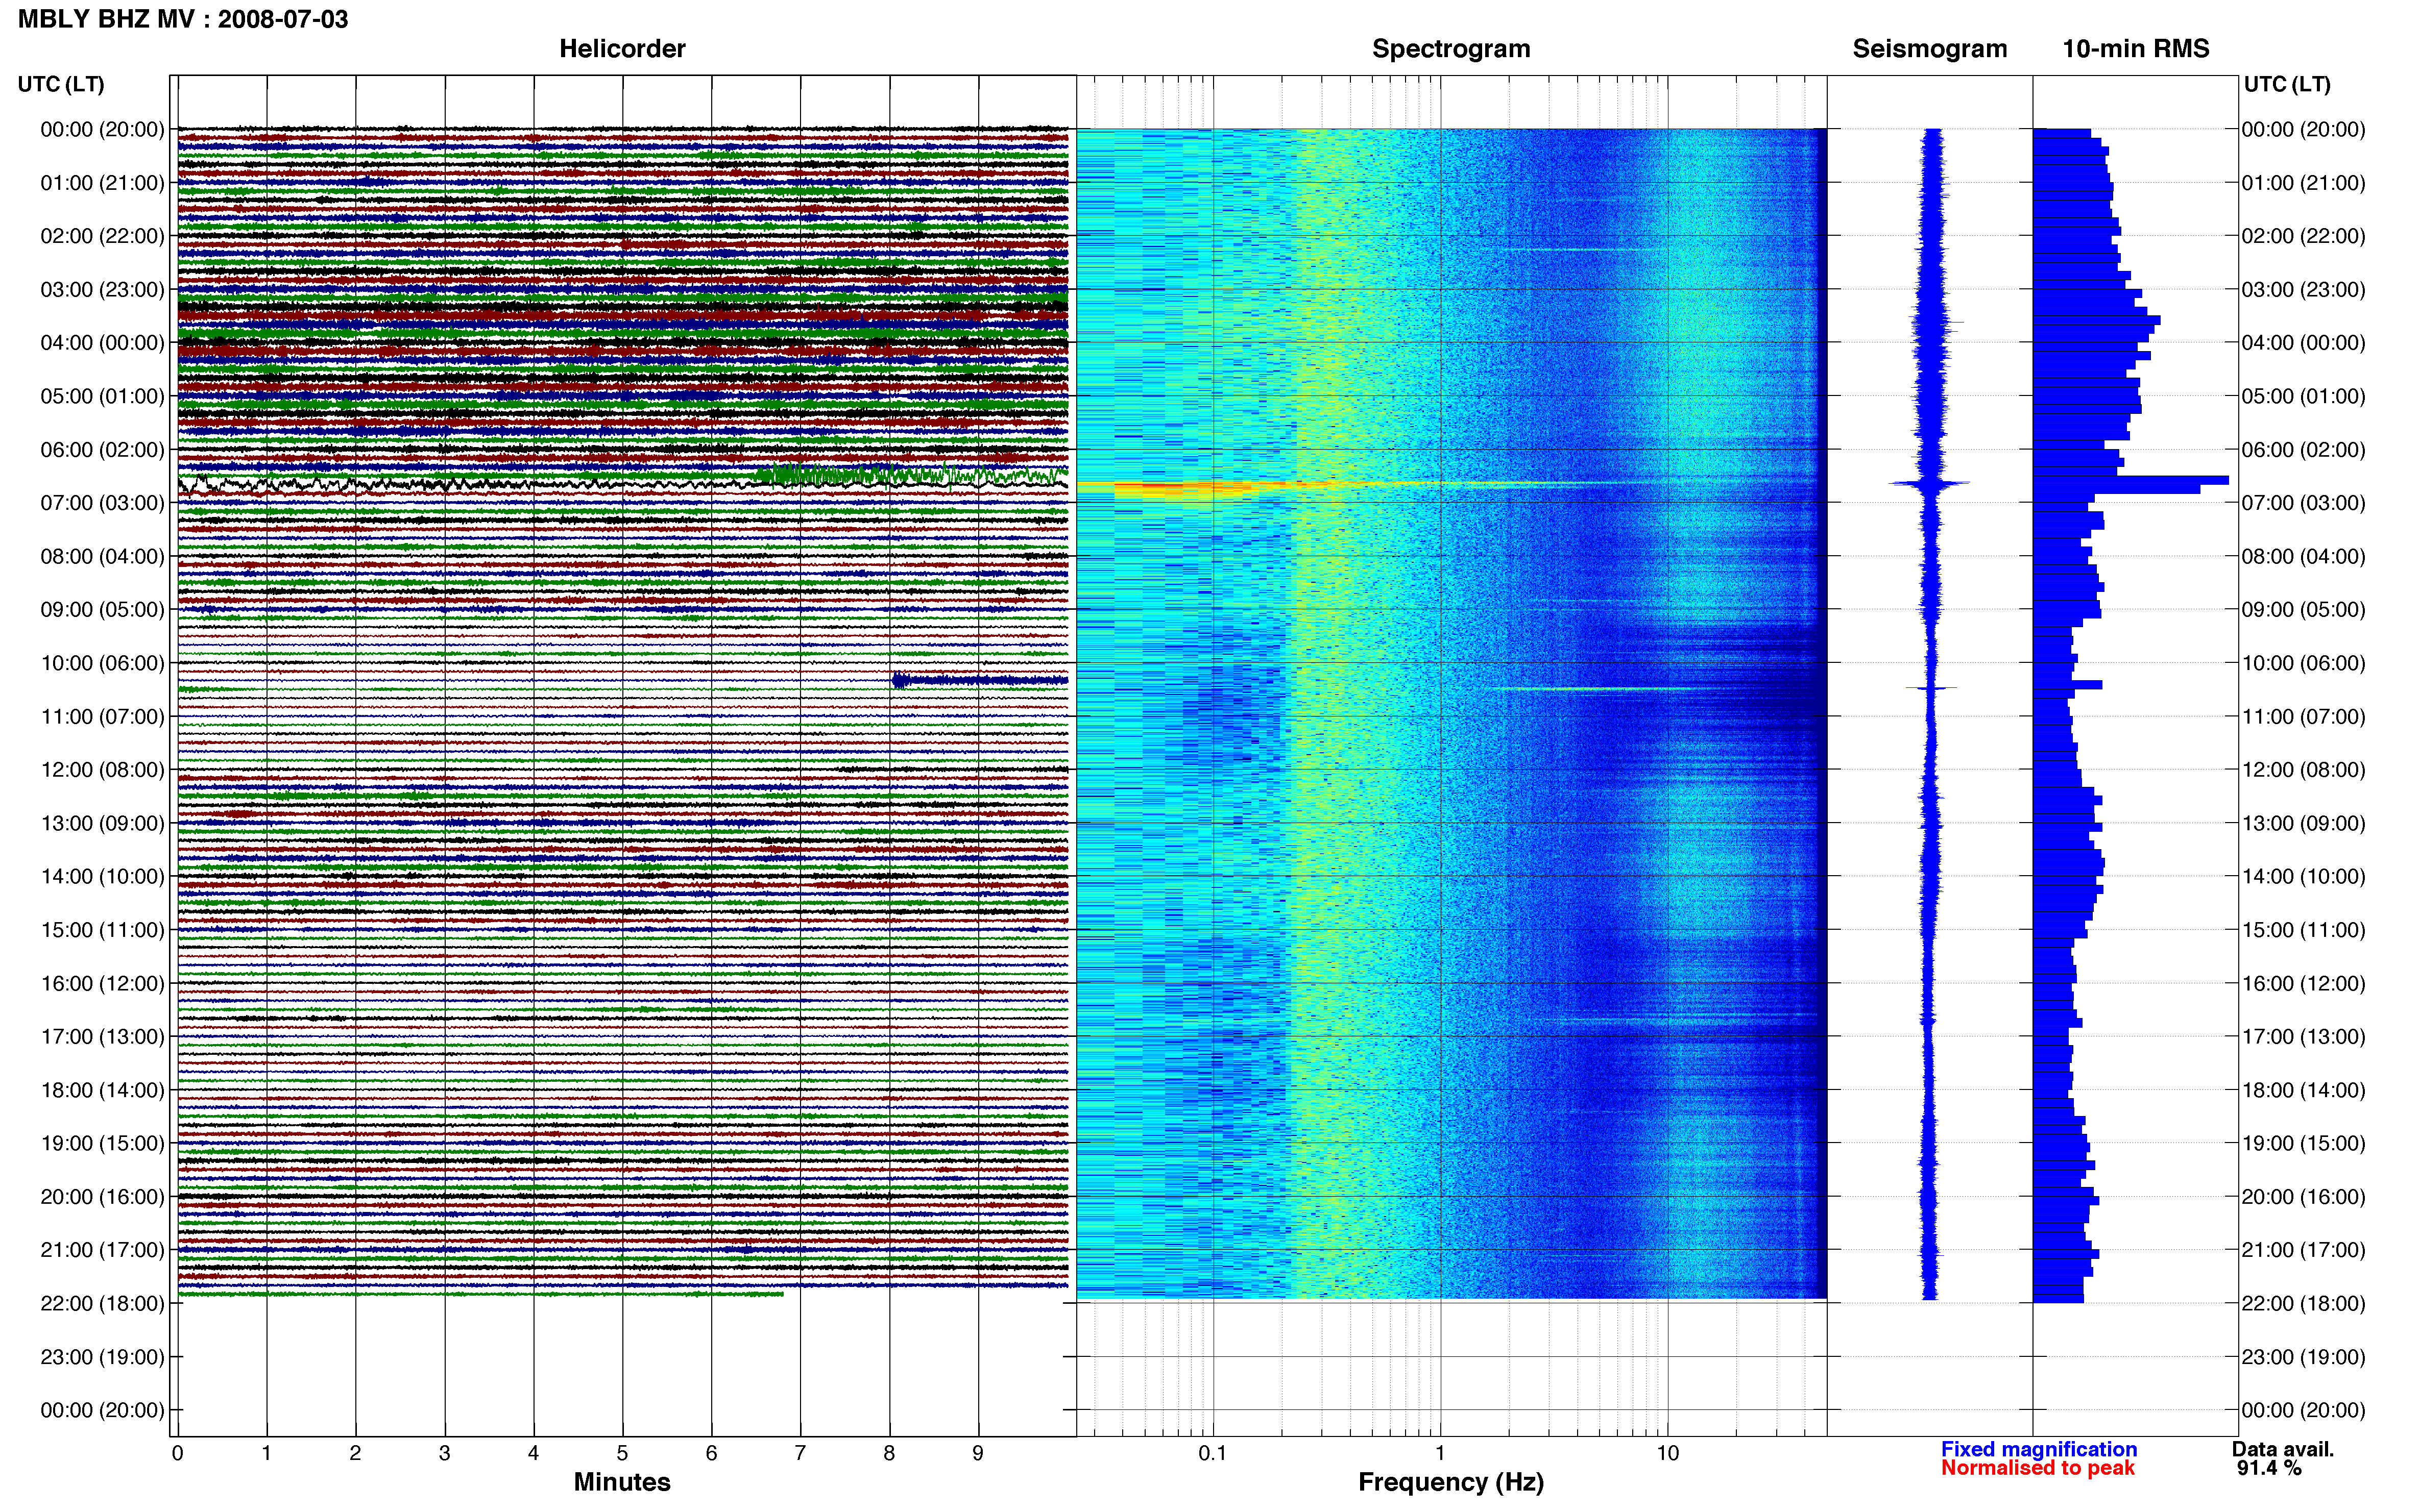Click '23:00 (19:00)' on the left axis
This screenshot has width=2420, height=1512.
[102, 1357]
